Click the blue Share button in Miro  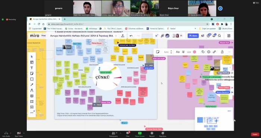click(x=193, y=36)
